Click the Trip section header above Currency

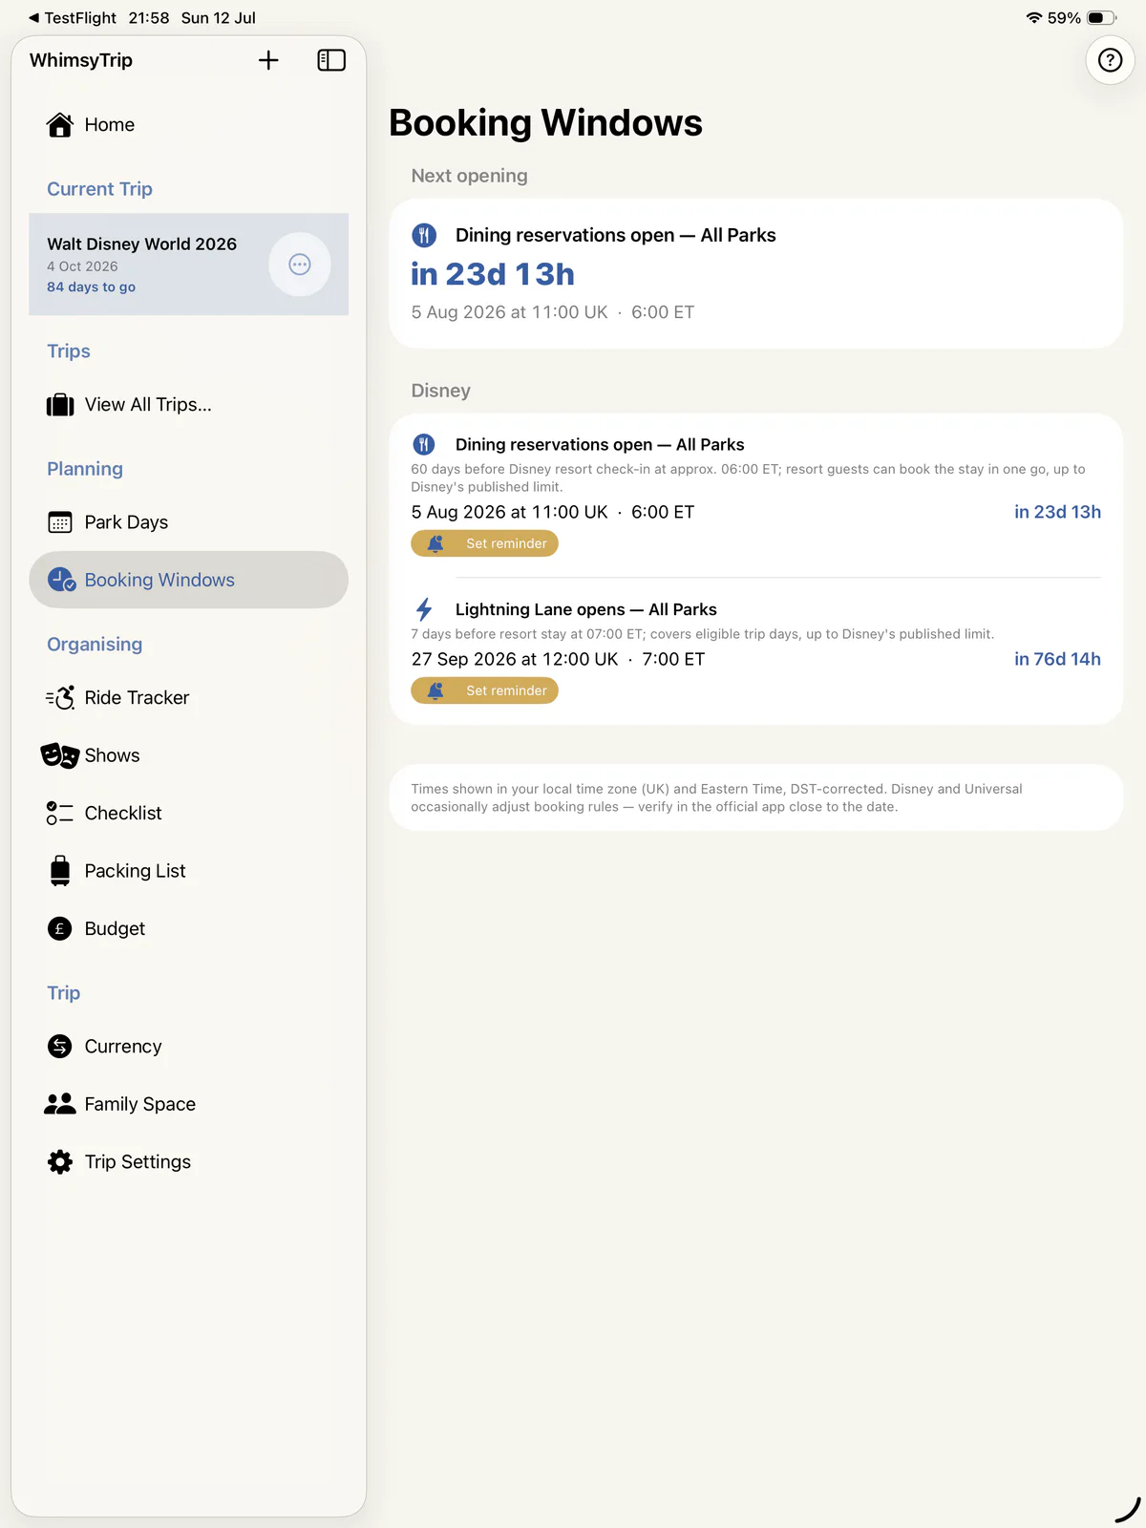(64, 993)
